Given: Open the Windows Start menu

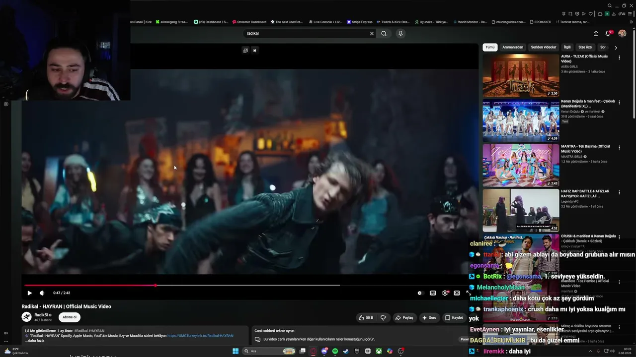Looking at the screenshot, I should tap(236, 351).
